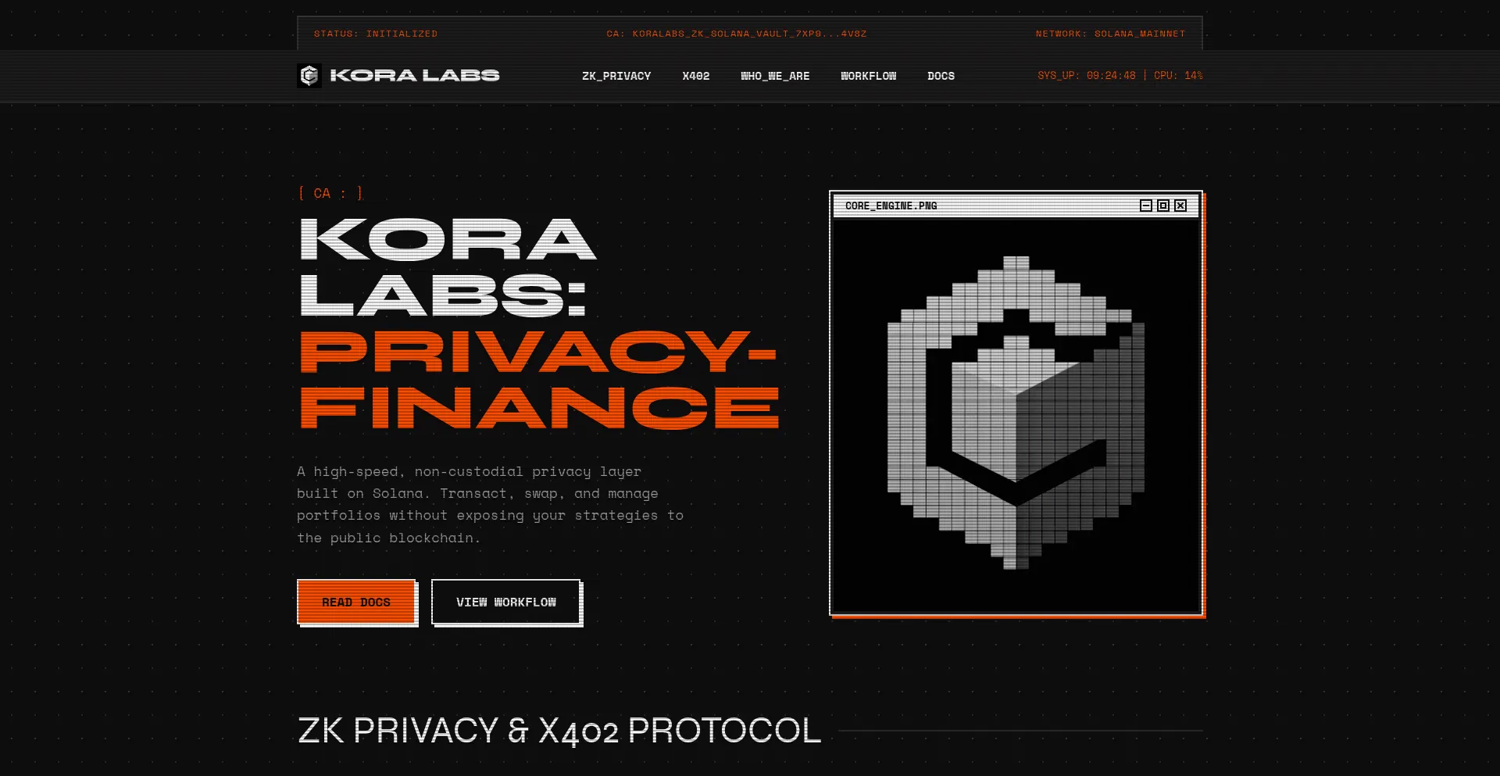The height and width of the screenshot is (776, 1500).
Task: Click the [ CA : ] label above the headline
Action: [x=330, y=193]
